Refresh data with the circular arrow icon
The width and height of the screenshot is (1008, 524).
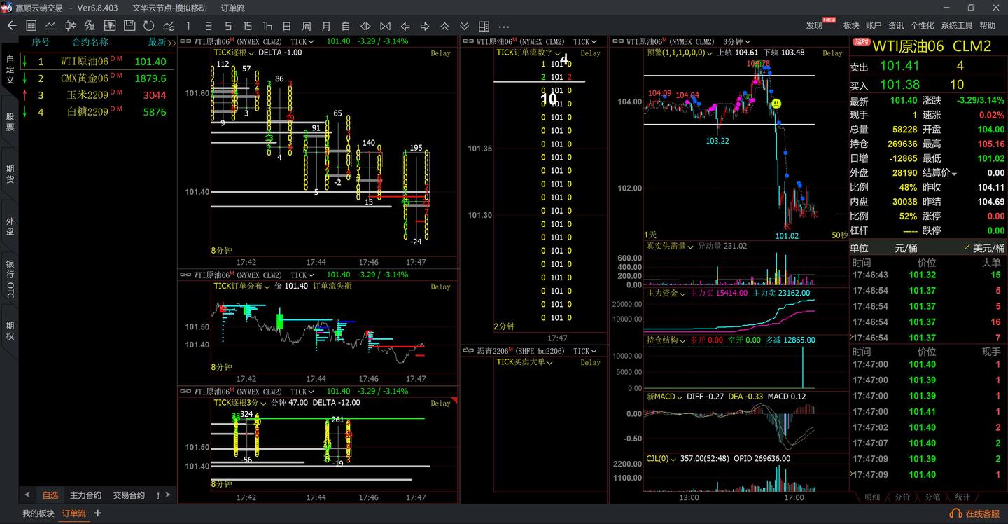tap(149, 26)
